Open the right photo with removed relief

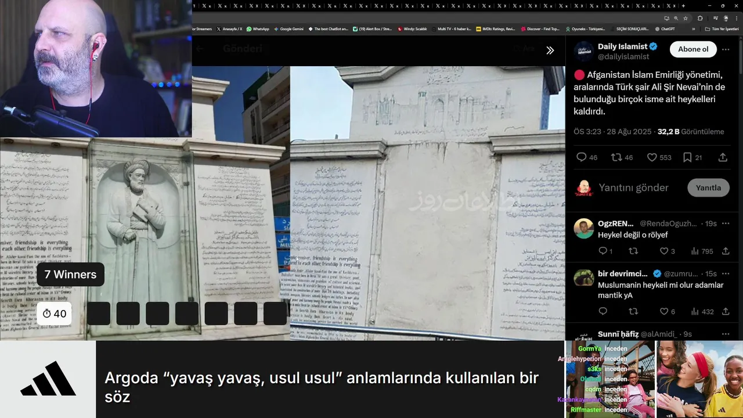coord(427,203)
